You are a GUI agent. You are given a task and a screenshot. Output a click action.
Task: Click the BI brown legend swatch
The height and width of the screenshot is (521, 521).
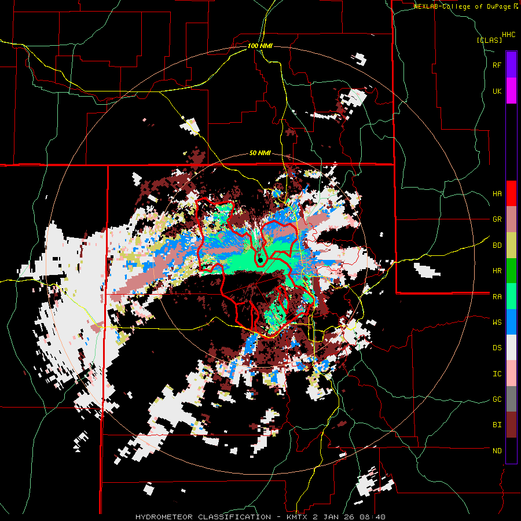click(x=511, y=425)
